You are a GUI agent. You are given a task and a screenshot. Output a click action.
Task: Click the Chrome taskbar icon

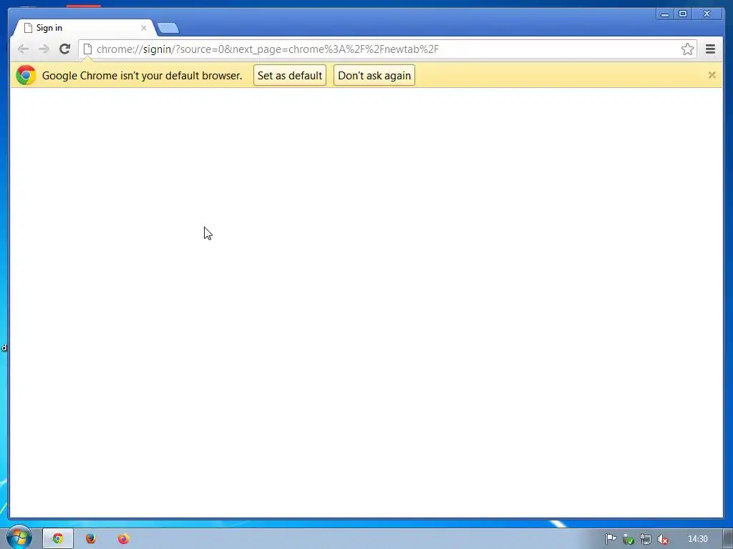[58, 539]
